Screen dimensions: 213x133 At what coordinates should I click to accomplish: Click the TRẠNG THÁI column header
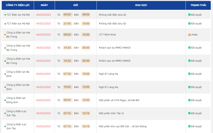pos(198,5)
